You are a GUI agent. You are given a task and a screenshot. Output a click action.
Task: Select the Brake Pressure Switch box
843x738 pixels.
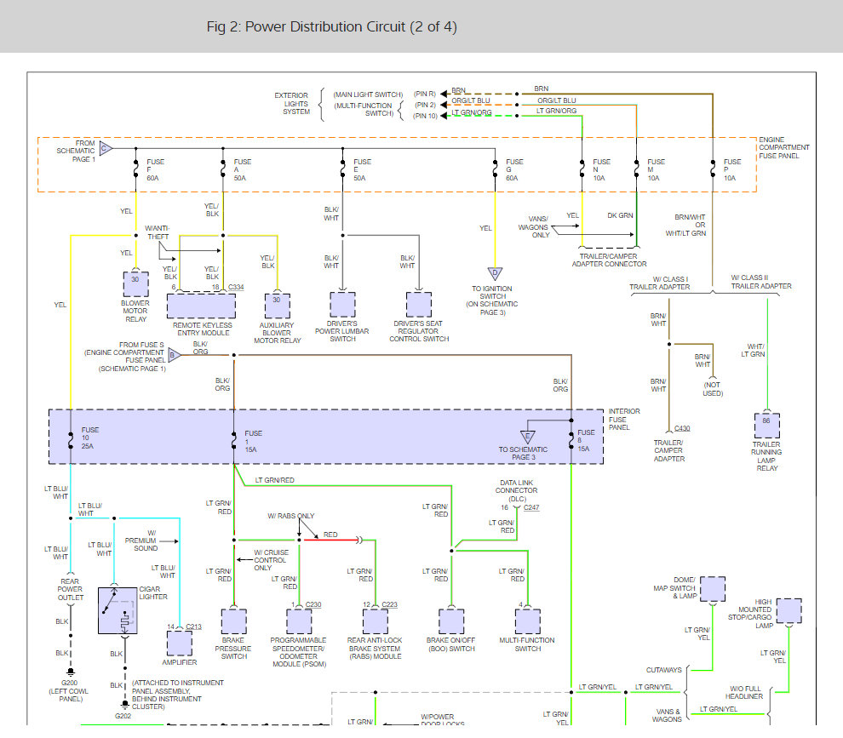point(234,621)
